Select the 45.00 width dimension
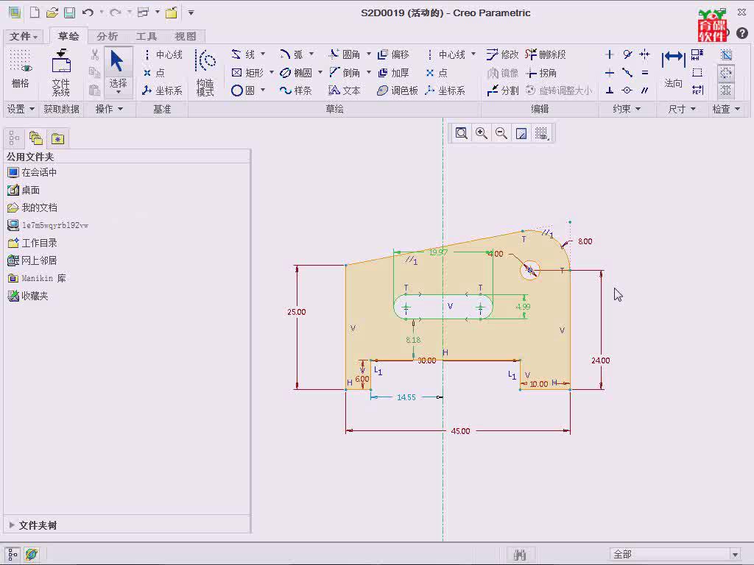This screenshot has width=754, height=565. pos(460,431)
